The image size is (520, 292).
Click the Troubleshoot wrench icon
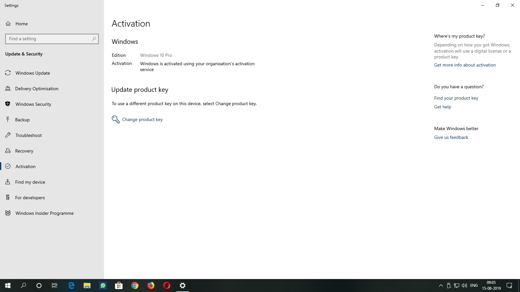coord(8,135)
